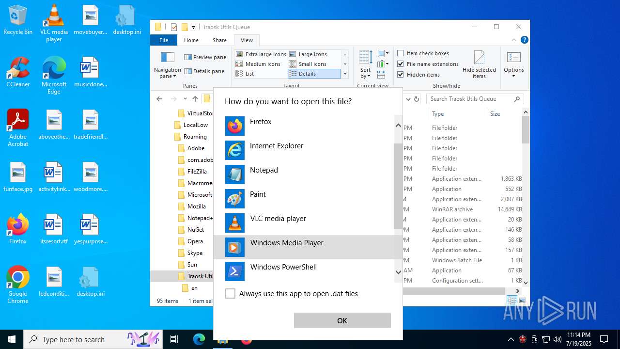Open Adobe Acrobat desktop shortcut
This screenshot has height=349, width=620.
point(18,127)
